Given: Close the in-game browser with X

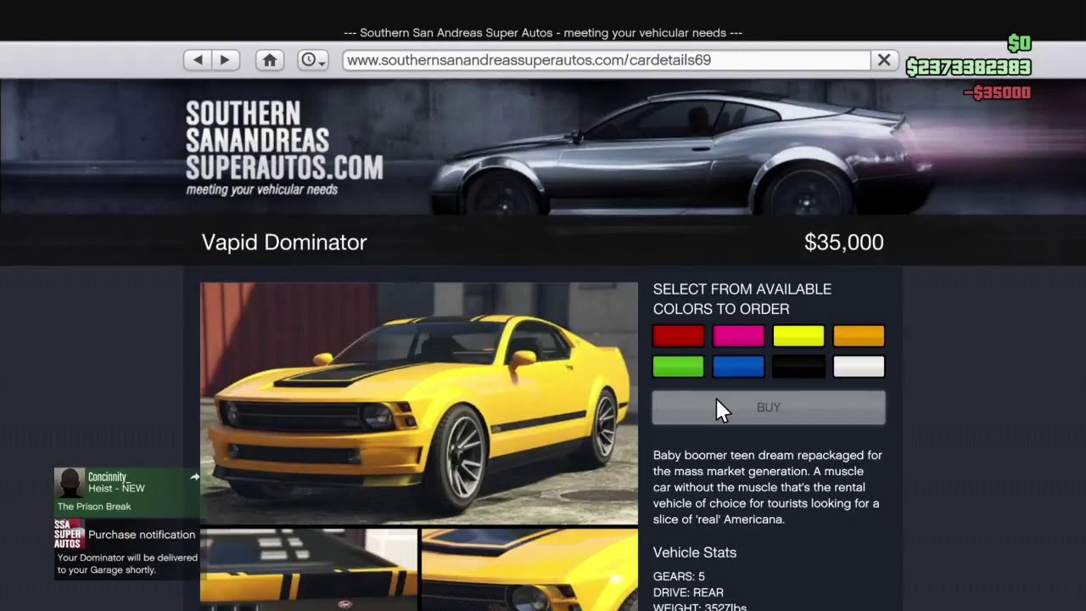Looking at the screenshot, I should coord(884,60).
